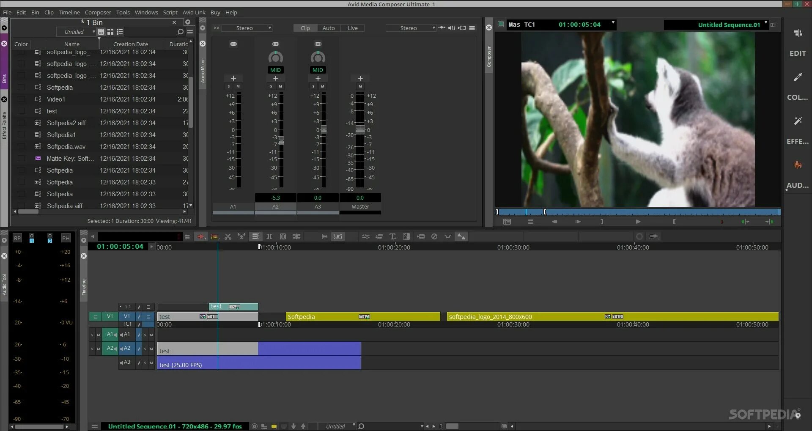Open the Composer menu

(x=98, y=12)
